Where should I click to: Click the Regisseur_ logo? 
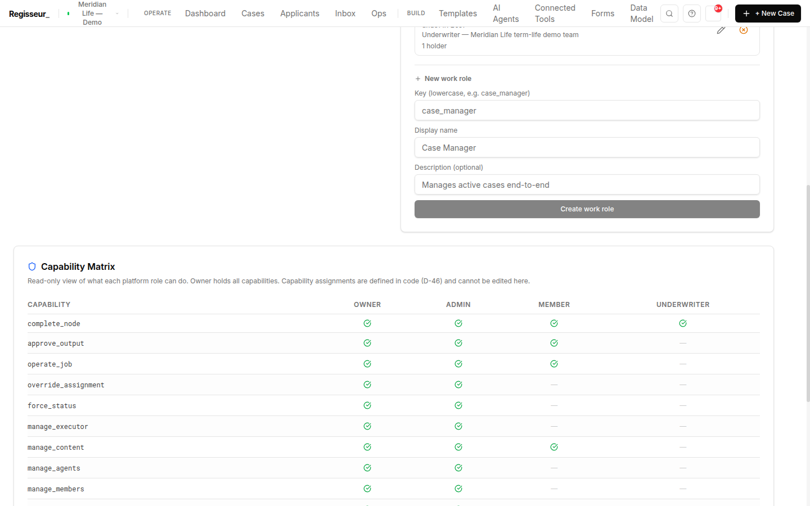coord(29,13)
